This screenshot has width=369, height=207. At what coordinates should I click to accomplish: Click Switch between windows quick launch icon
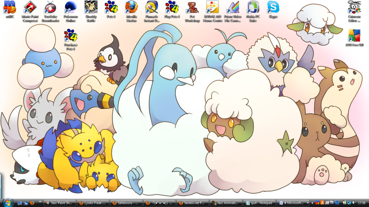(x=26, y=203)
